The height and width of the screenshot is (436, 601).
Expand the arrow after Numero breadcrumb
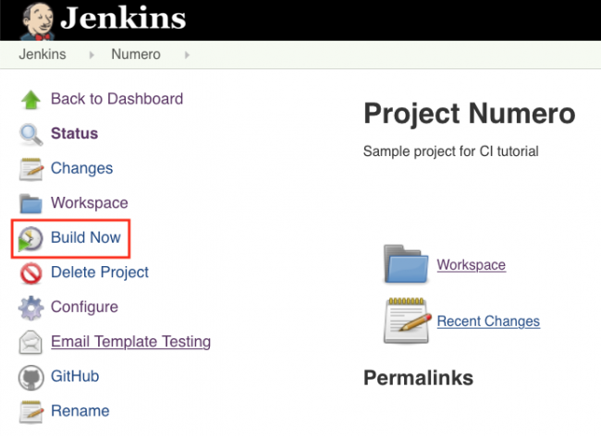187,54
